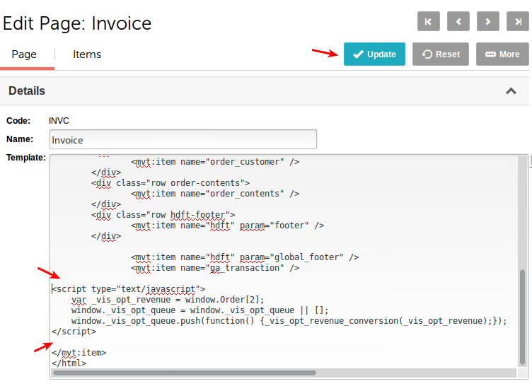Go to the first record
532x386 pixels.
pyautogui.click(x=429, y=21)
